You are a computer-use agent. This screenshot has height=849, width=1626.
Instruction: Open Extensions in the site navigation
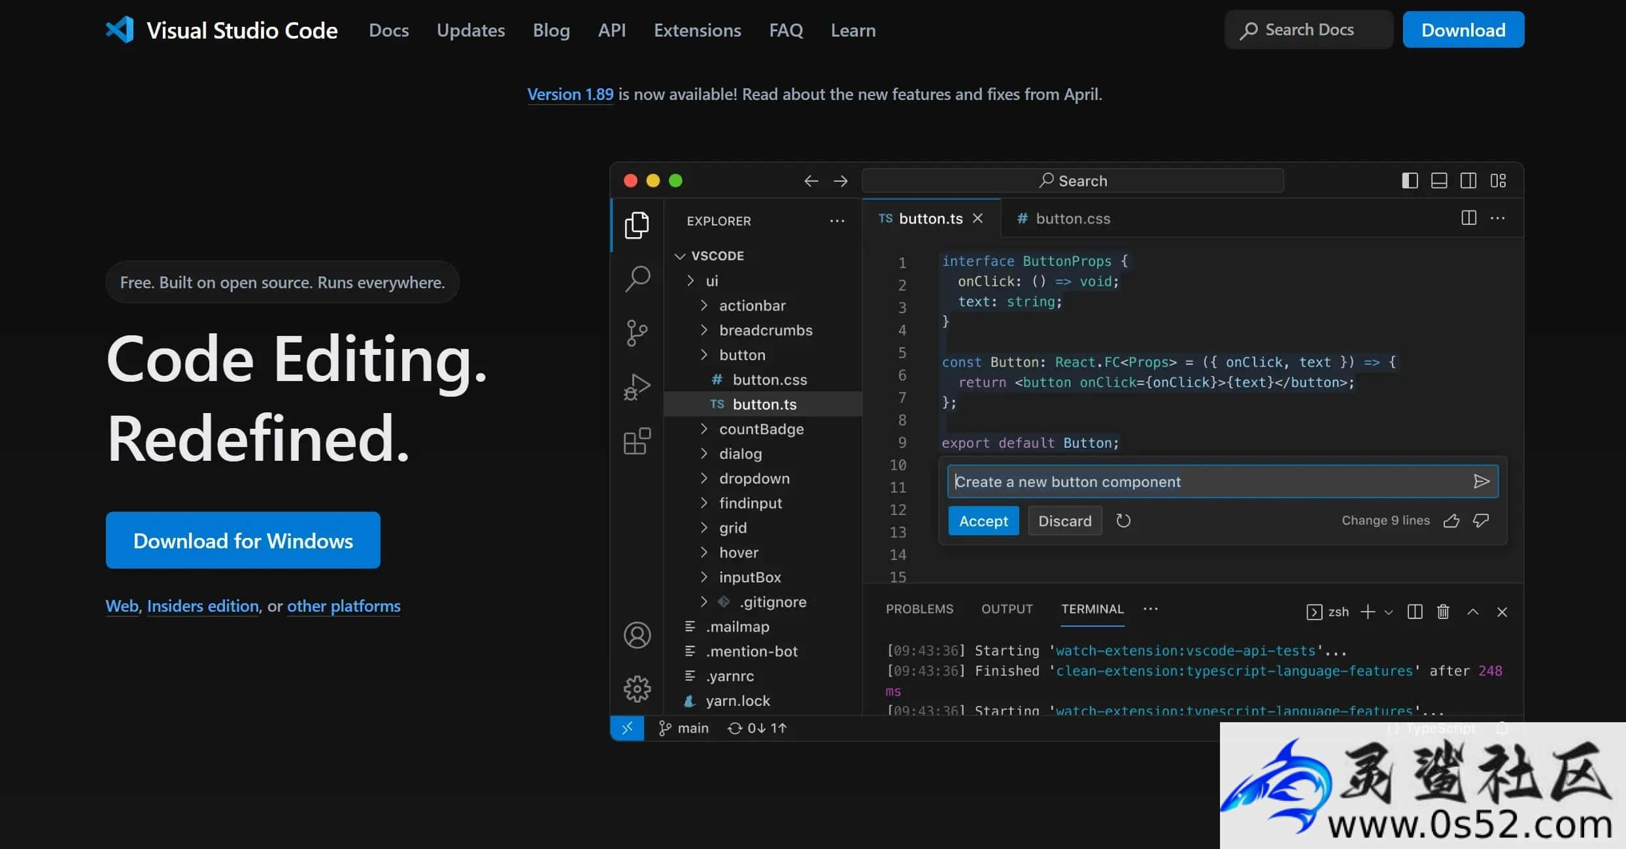(697, 30)
